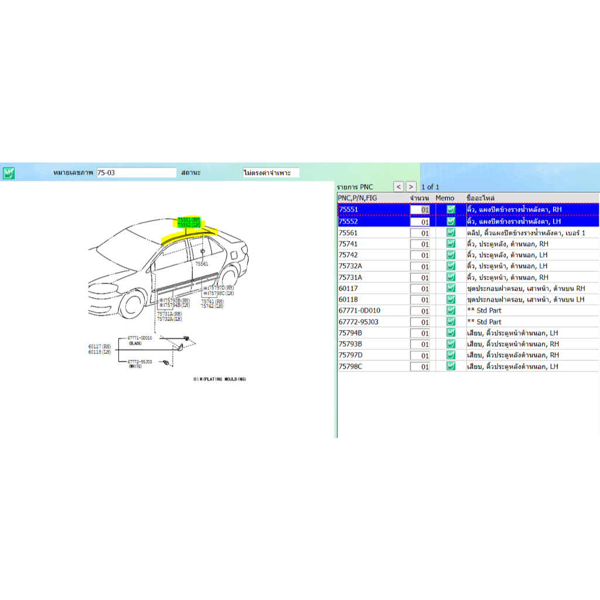Edit quantity field for part 75552
This screenshot has height=600, width=600.
420,221
